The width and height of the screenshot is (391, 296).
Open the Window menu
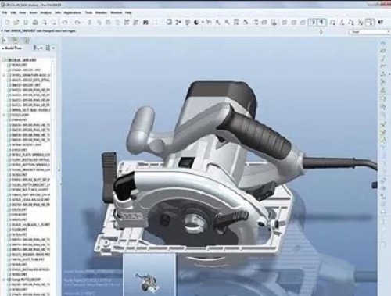[x=116, y=12]
